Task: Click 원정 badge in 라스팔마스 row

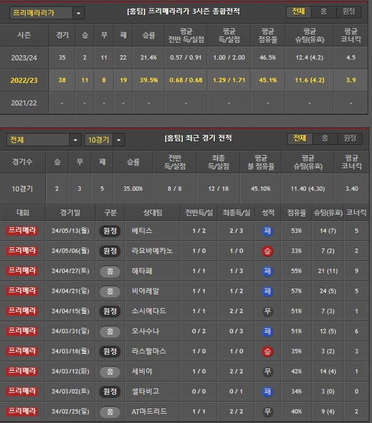Action: (110, 351)
